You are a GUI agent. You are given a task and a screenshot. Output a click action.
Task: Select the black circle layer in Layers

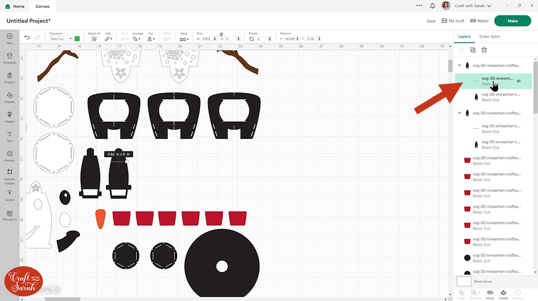point(493,258)
